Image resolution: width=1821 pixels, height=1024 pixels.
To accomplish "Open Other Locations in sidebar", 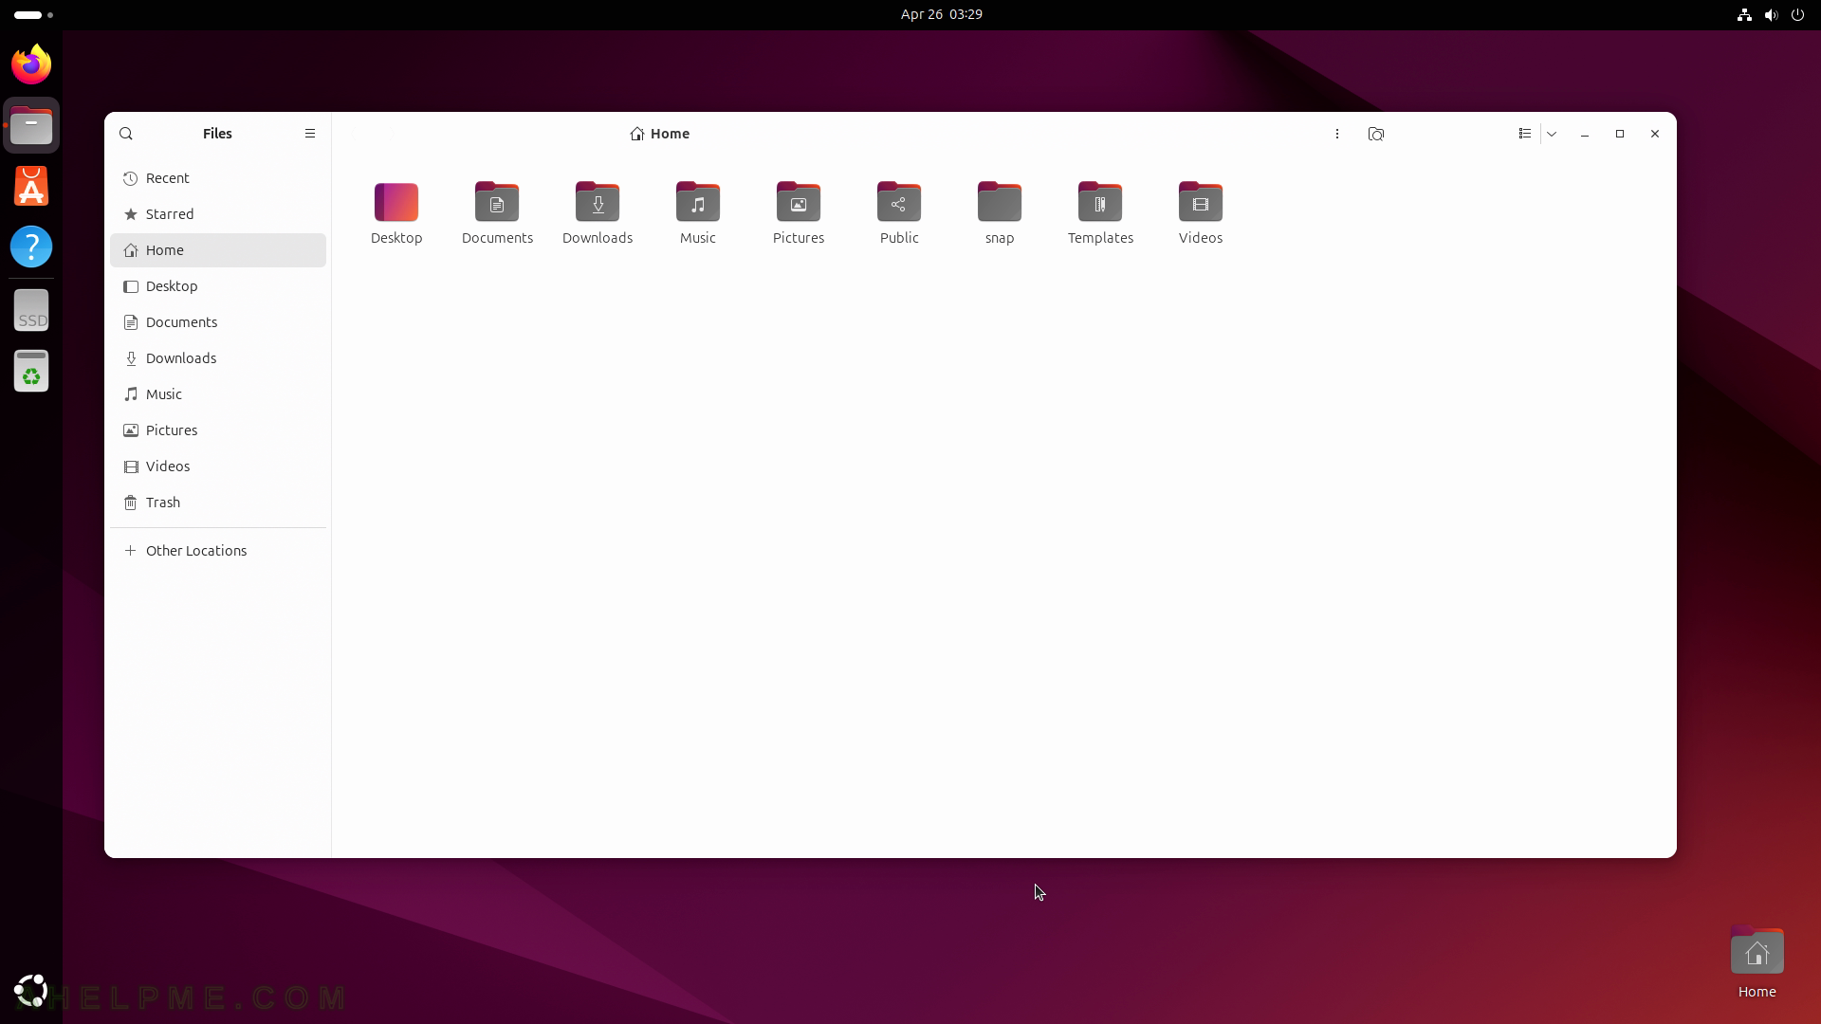I will 218,551.
